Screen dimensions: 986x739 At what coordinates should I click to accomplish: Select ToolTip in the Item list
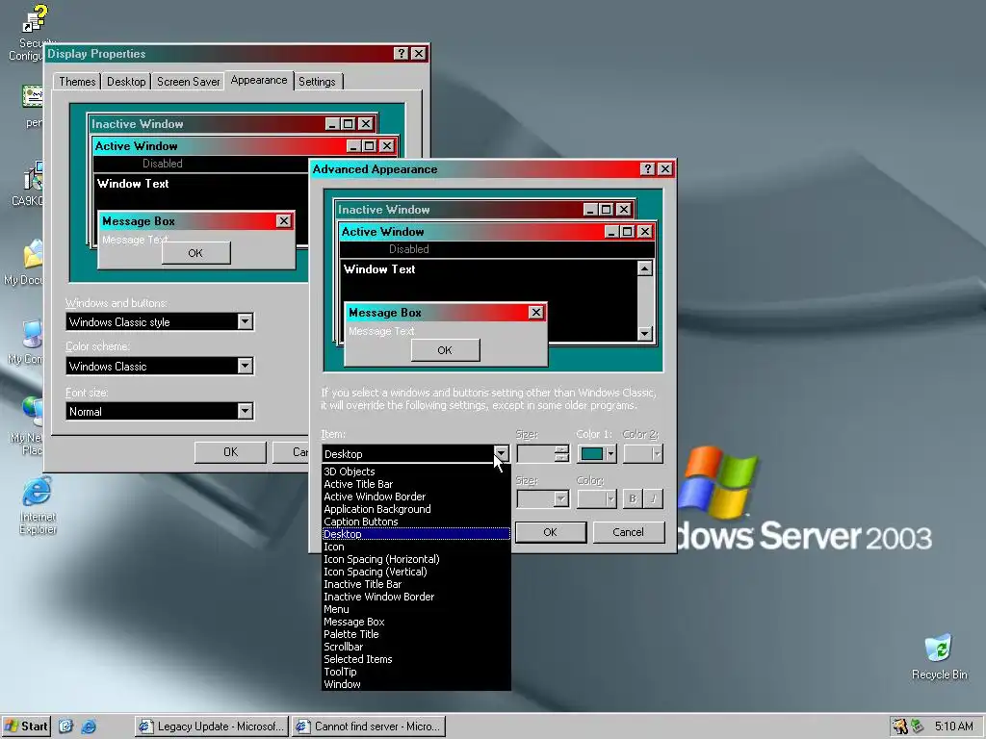pyautogui.click(x=416, y=672)
